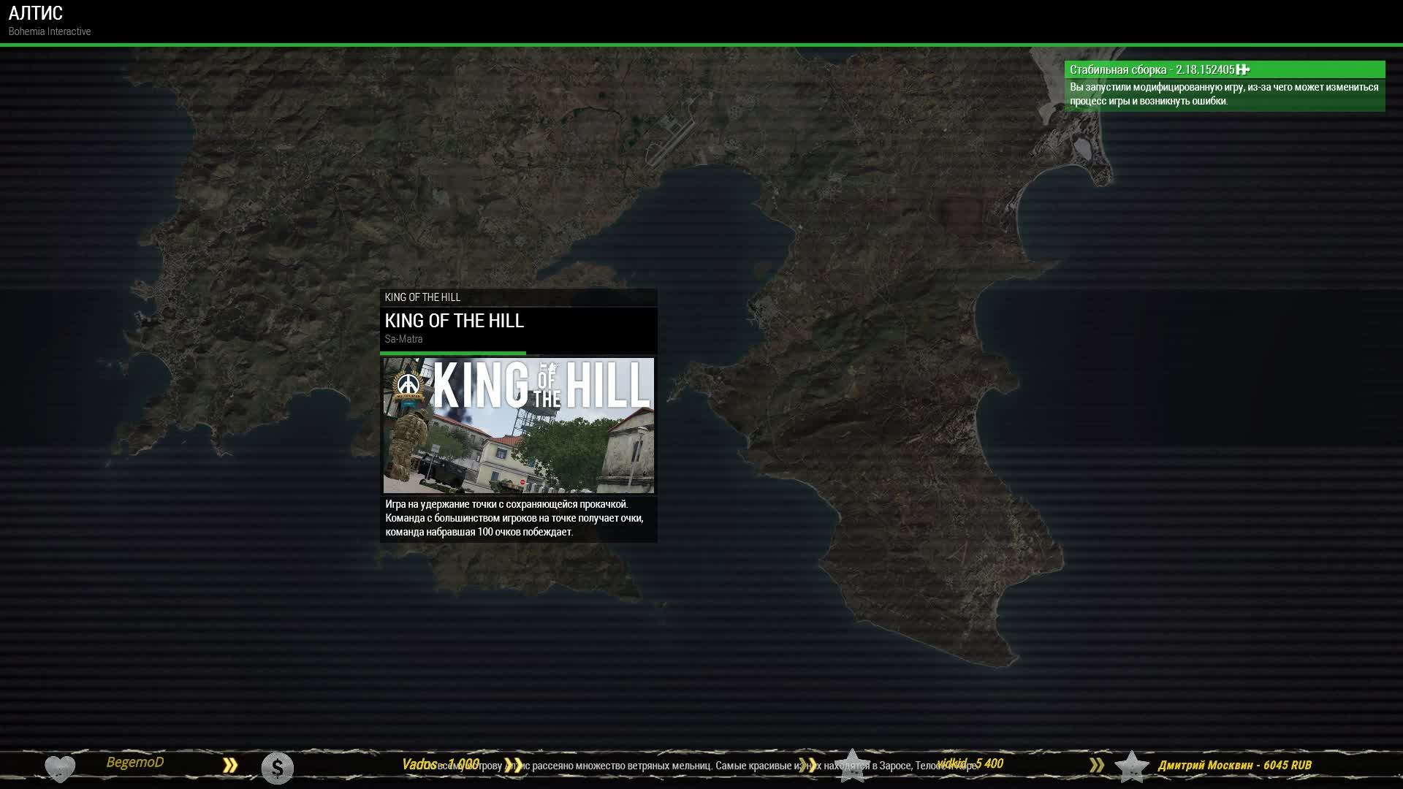Click the heart icon in bottom bar

60,768
